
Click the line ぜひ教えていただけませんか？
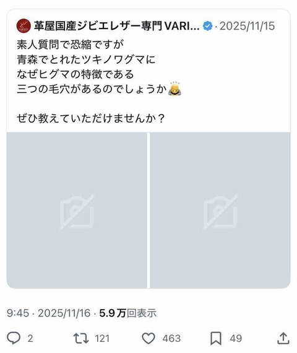point(91,118)
